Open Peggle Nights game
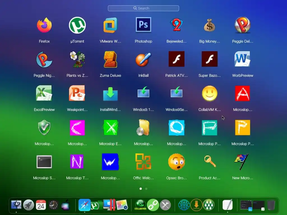The image size is (287, 215). coord(44,59)
